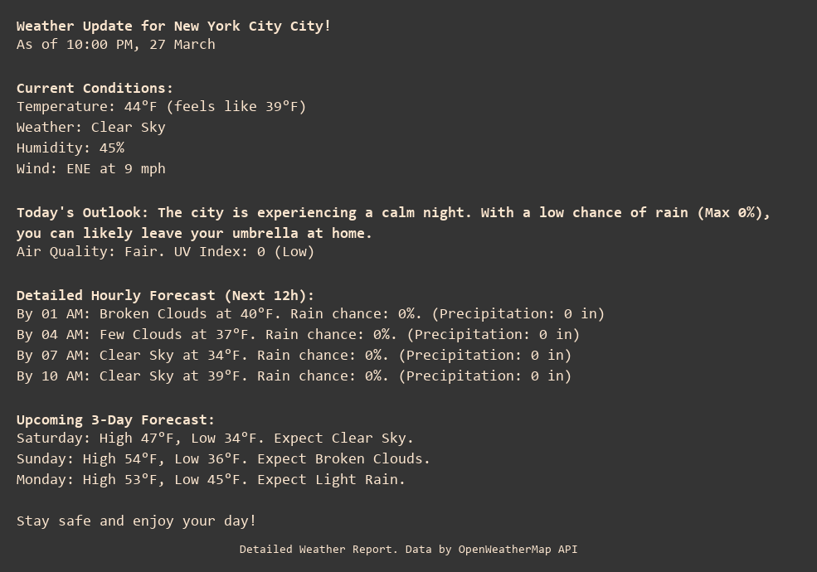This screenshot has height=572, width=817.
Task: Click the umbrella advice sentence
Action: [x=194, y=233]
